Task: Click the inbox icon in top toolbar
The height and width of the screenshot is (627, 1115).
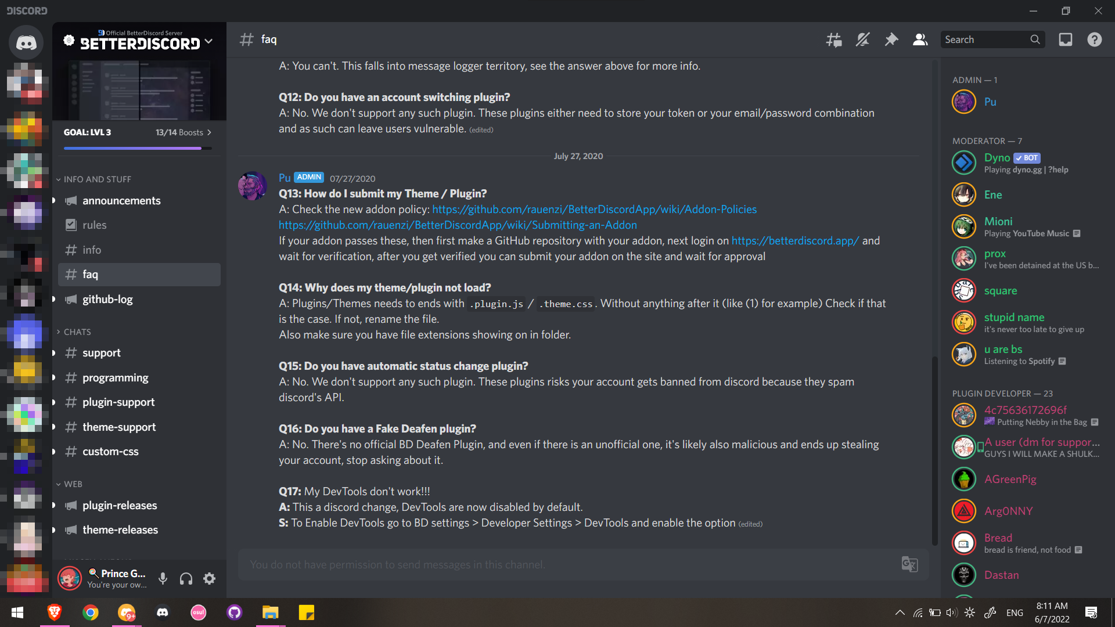Action: point(1066,39)
